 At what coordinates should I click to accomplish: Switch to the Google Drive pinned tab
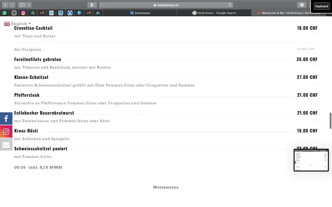click(x=33, y=13)
